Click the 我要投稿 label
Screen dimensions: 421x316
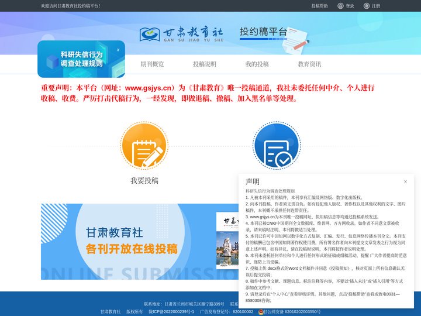point(144,181)
